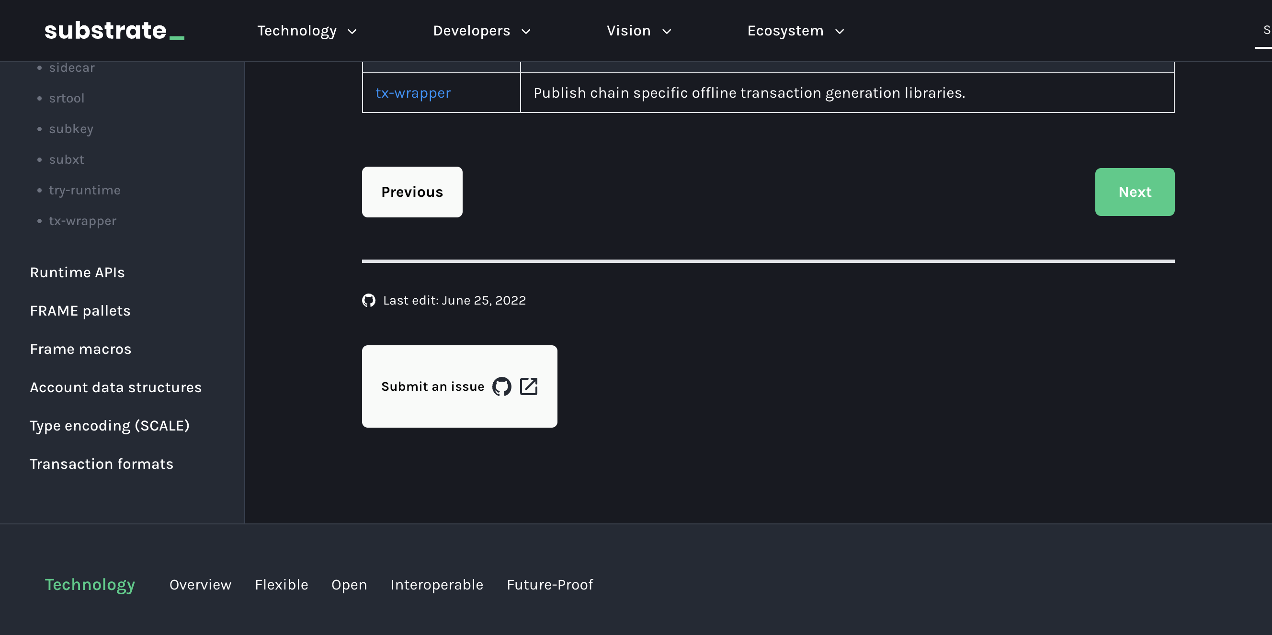Click the substrate logo in the header
Image resolution: width=1272 pixels, height=635 pixels.
click(114, 31)
